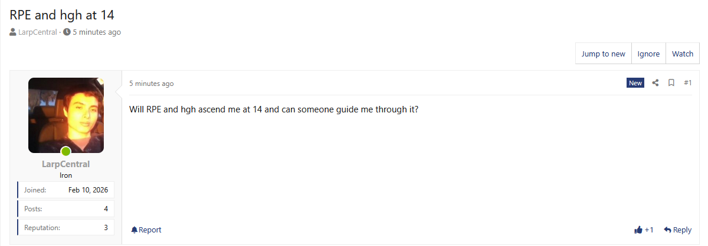Screen dimensions: 708x246
Task: Click the thumbs up like icon
Action: [638, 230]
